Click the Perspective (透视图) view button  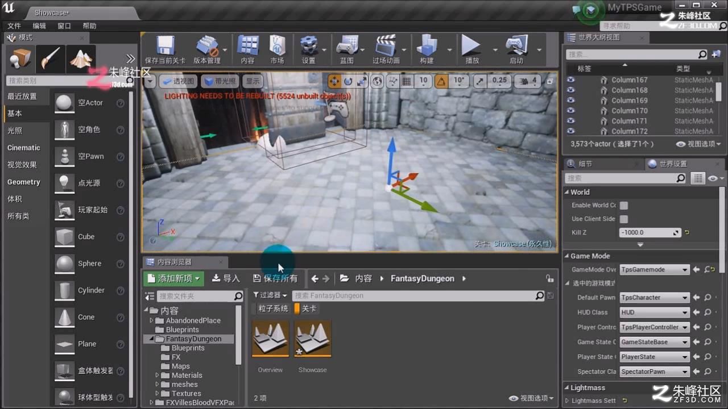[178, 81]
